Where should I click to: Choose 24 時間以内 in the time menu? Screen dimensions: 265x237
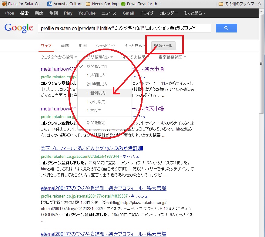104,84
